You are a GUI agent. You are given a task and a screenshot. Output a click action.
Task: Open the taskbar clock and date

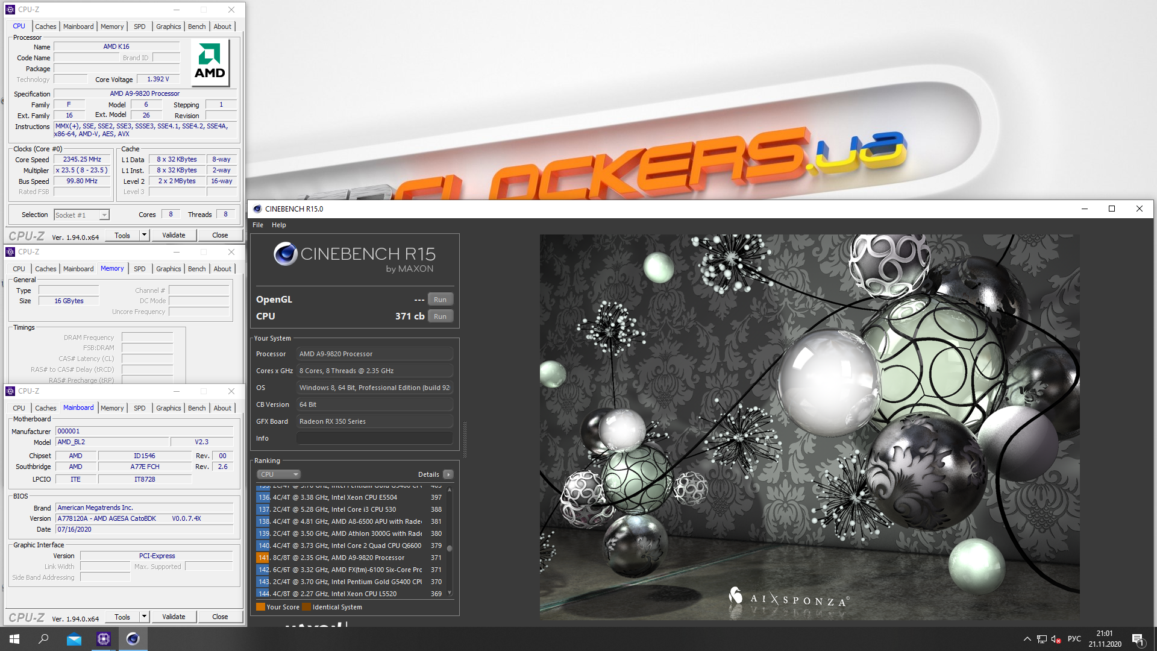(1105, 639)
